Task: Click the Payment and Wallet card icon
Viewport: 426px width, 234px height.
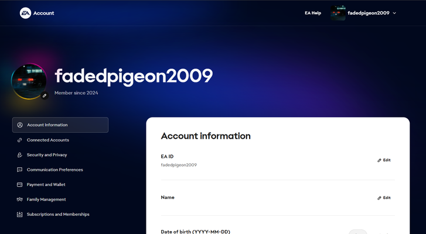Action: coord(19,185)
